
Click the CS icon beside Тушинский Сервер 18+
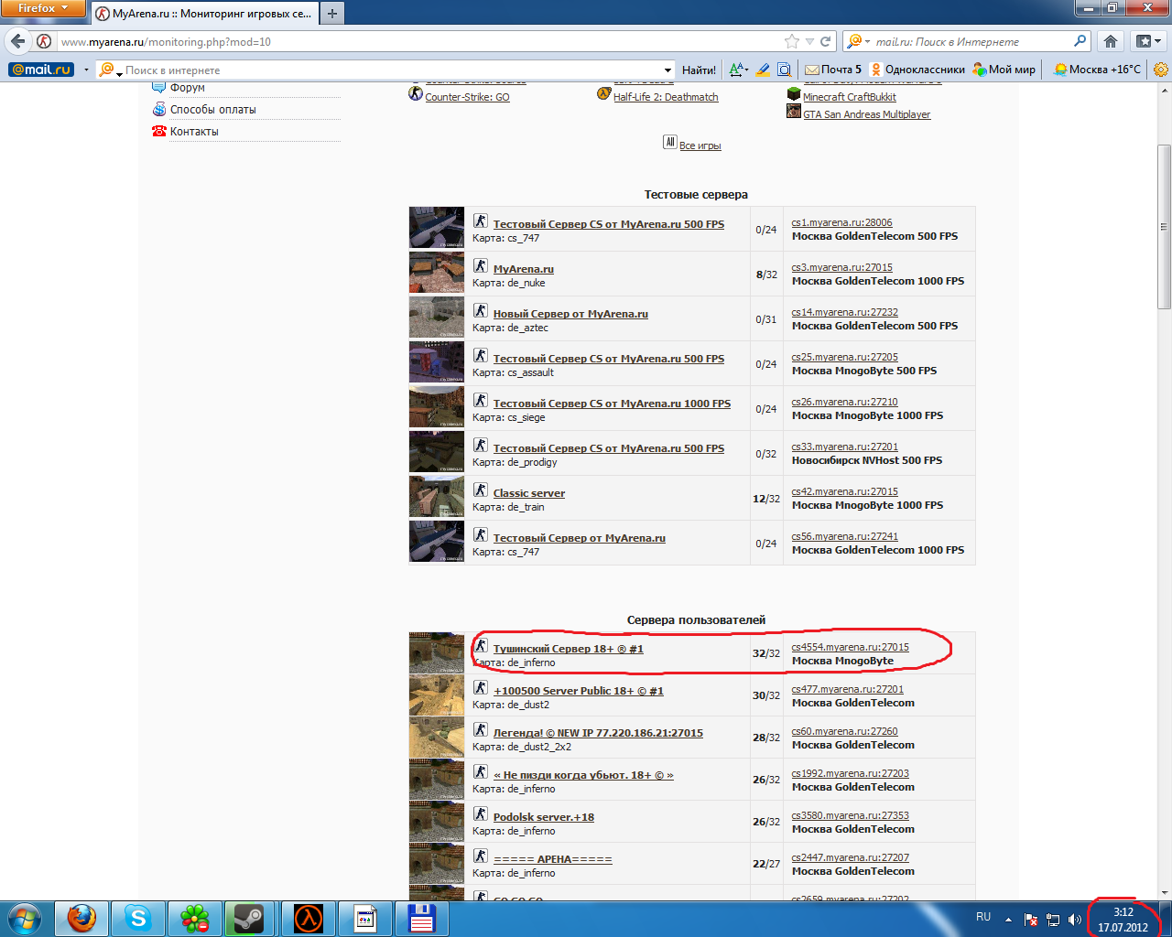tap(481, 646)
